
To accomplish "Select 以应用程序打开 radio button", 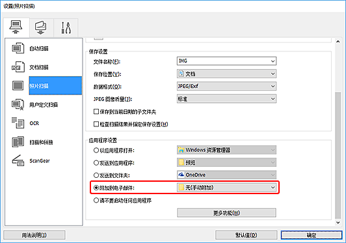I will [96, 150].
